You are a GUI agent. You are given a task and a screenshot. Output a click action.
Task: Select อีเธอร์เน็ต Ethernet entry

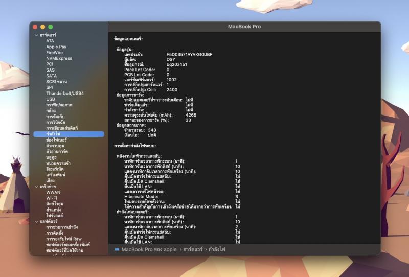tap(55, 169)
